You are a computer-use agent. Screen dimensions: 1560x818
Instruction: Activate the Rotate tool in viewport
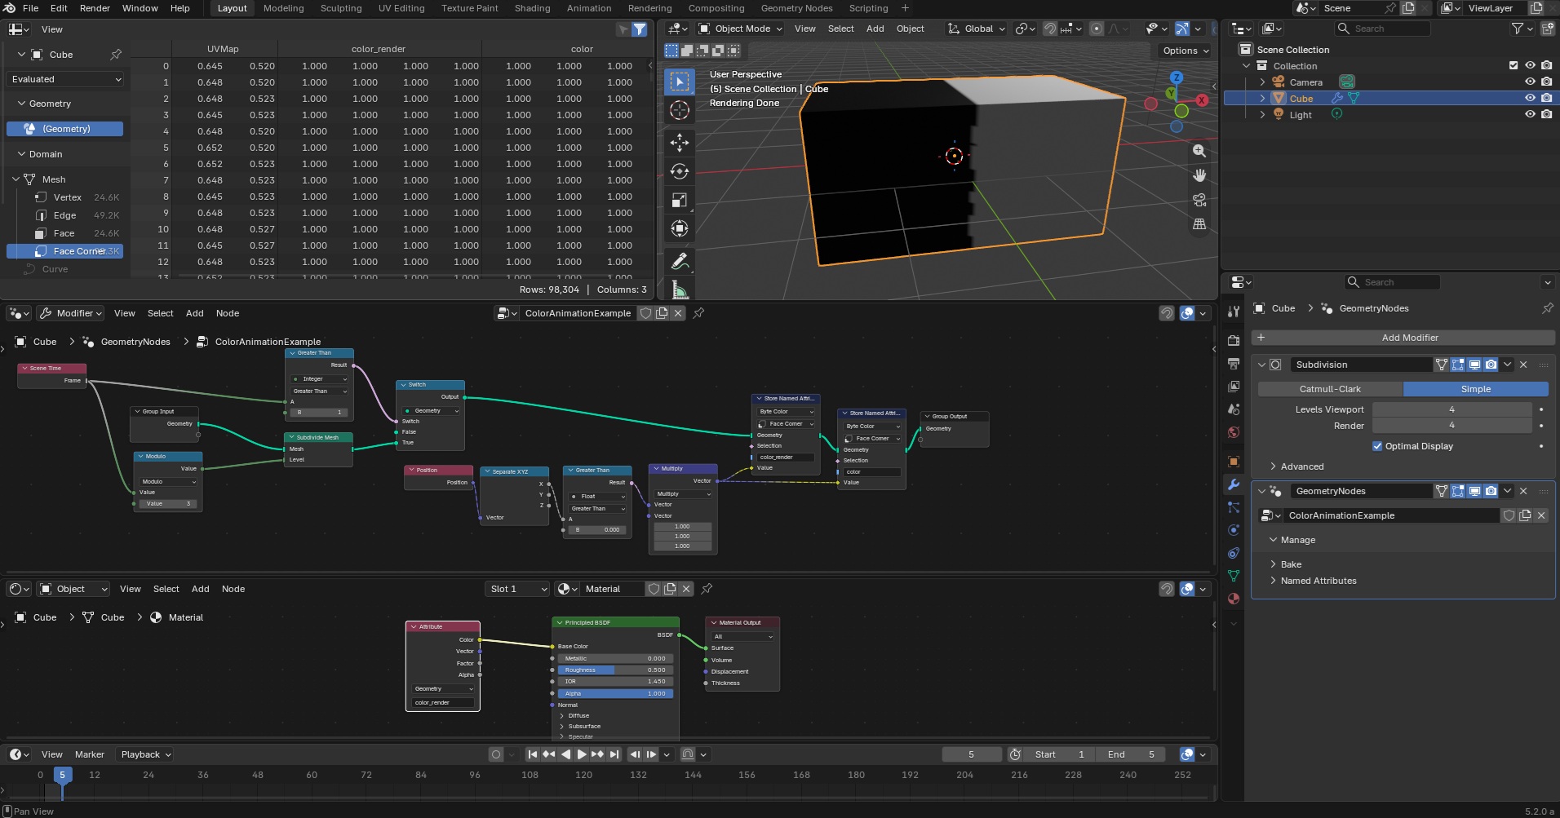point(680,171)
